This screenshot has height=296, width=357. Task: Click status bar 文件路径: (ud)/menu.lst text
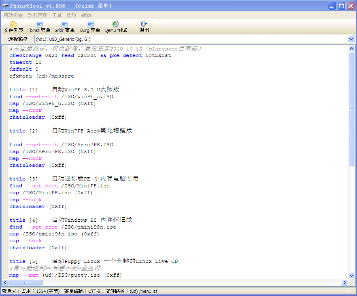pyautogui.click(x=132, y=291)
